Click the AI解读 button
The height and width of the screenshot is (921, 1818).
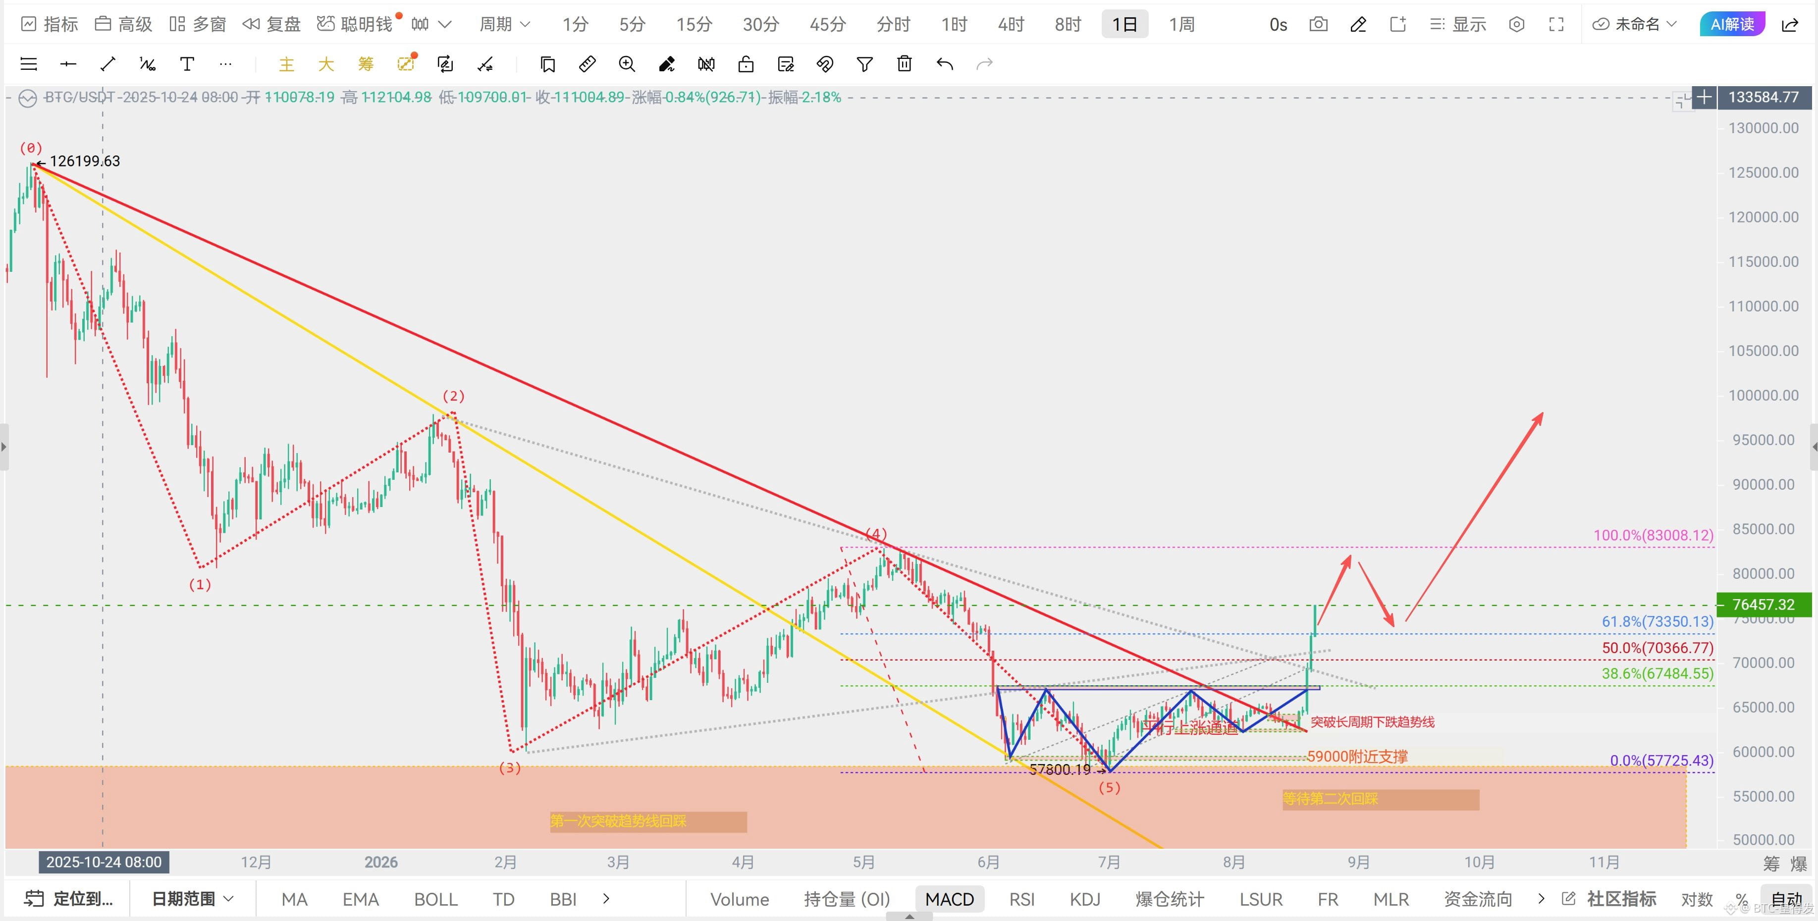[x=1733, y=25]
